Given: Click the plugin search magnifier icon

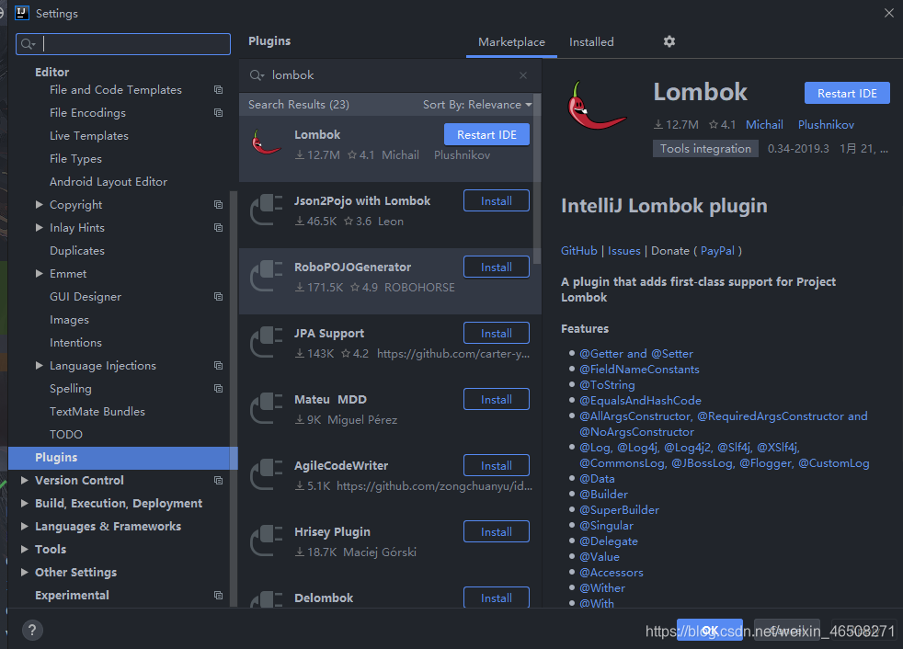Looking at the screenshot, I should click(x=257, y=75).
